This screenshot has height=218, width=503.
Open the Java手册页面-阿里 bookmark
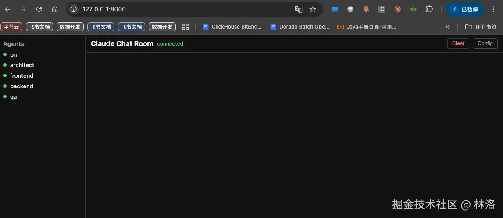point(367,27)
